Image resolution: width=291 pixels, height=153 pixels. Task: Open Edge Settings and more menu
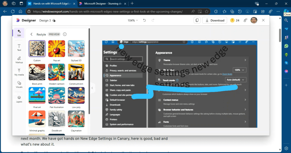click(x=278, y=11)
